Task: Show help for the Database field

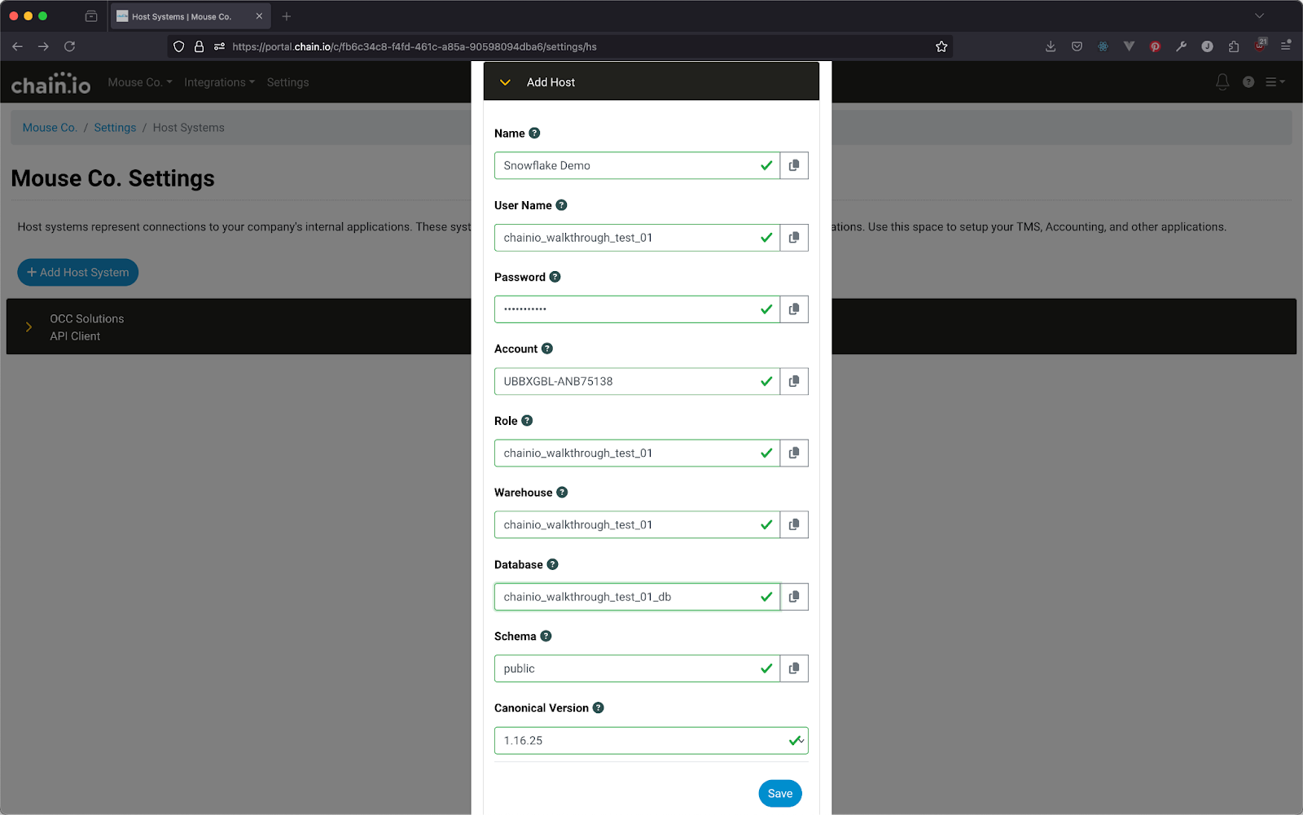Action: [x=552, y=564]
